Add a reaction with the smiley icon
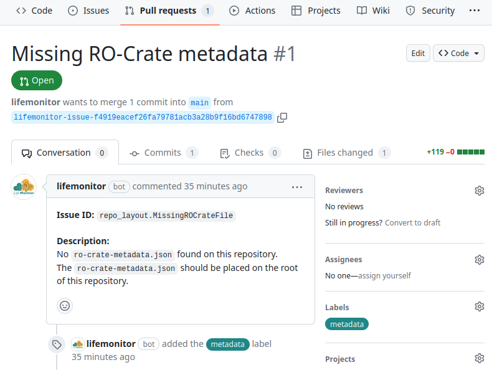The height and width of the screenshot is (370, 492). (x=65, y=306)
